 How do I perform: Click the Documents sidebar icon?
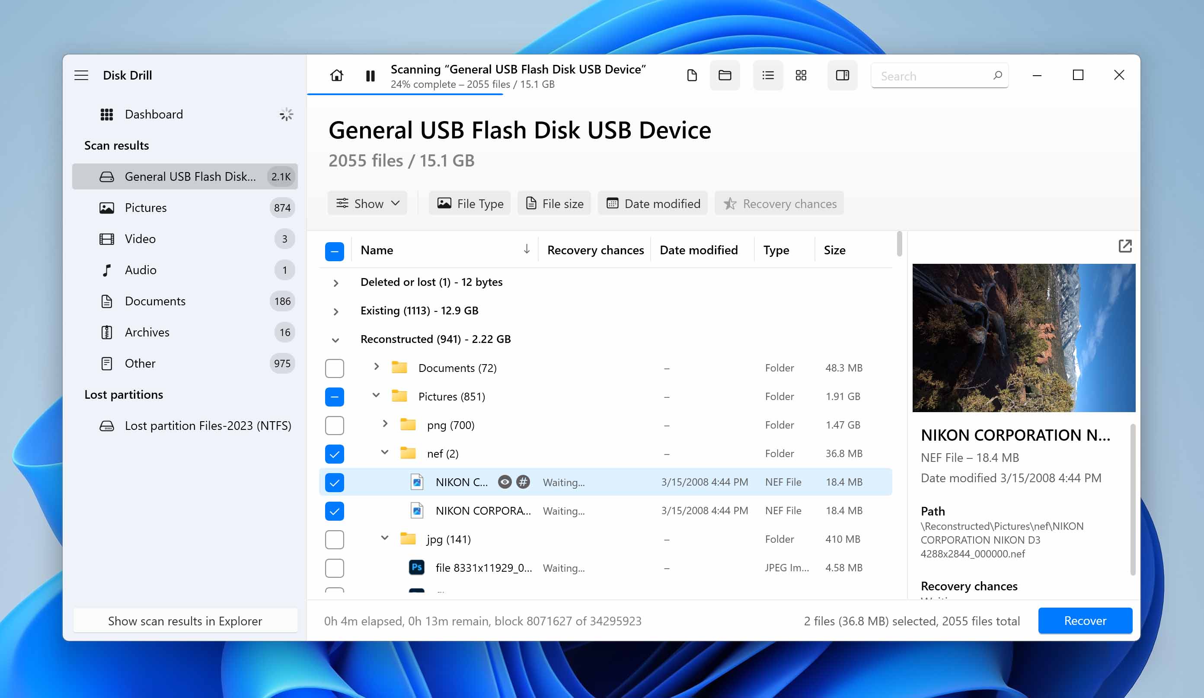coord(106,301)
